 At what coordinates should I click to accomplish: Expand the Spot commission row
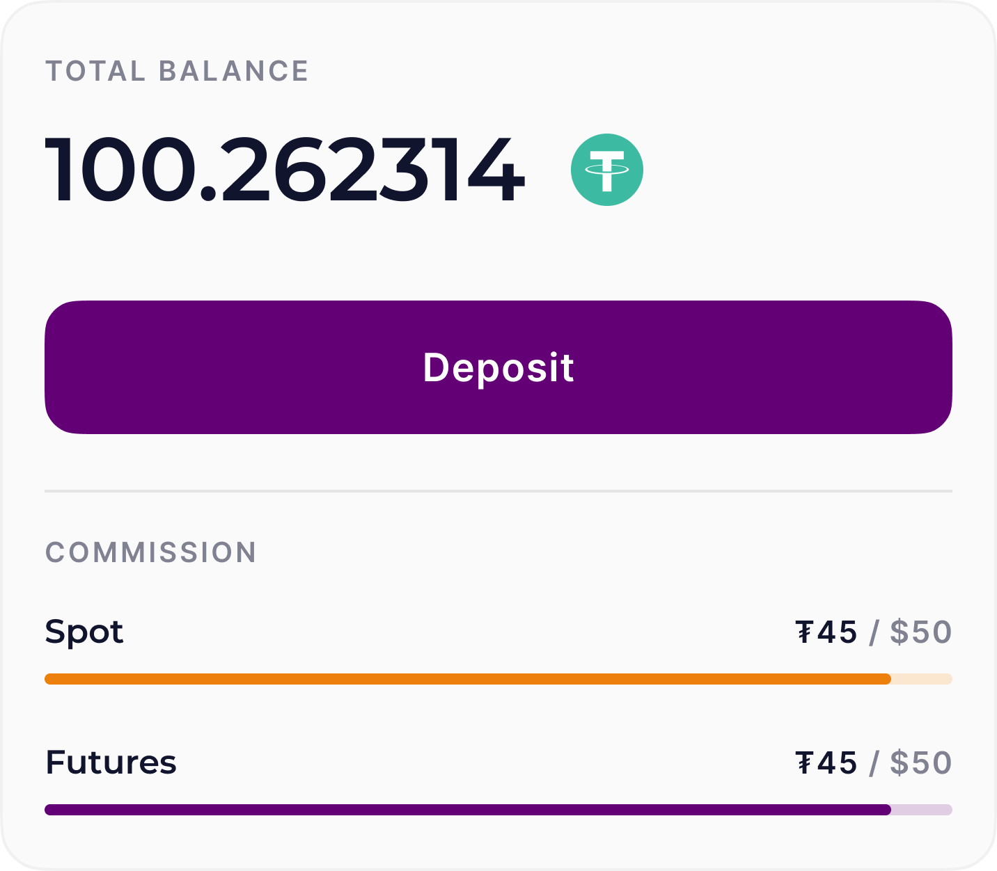click(84, 632)
